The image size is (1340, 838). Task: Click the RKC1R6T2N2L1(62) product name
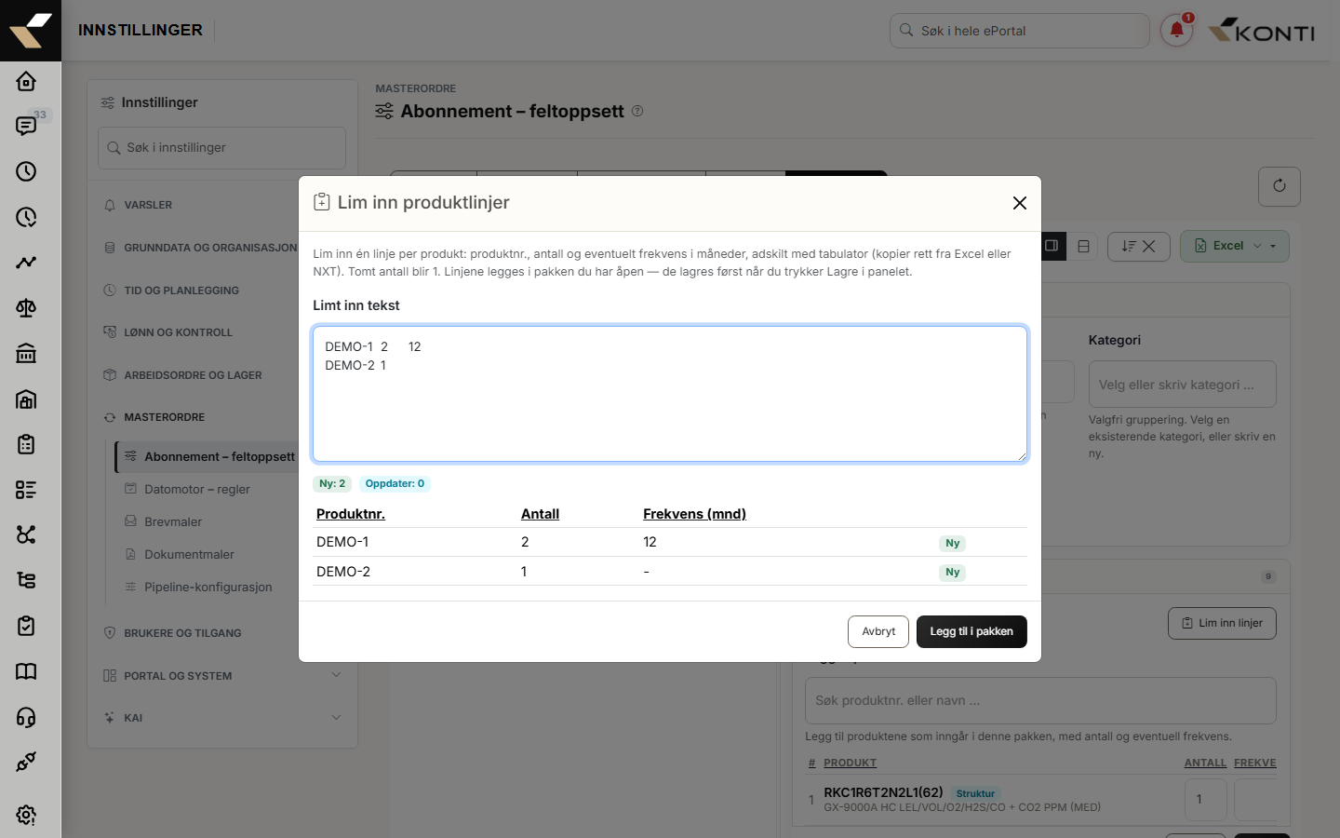pyautogui.click(x=883, y=792)
